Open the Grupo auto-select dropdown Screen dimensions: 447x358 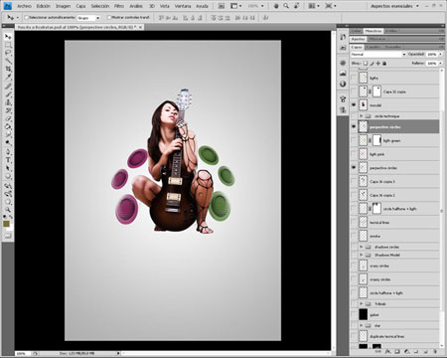pos(88,18)
